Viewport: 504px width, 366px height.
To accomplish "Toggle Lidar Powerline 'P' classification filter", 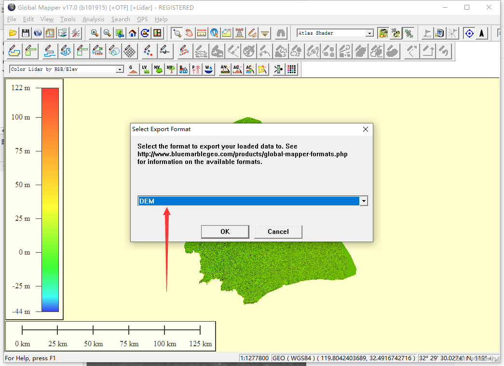I will tap(196, 69).
